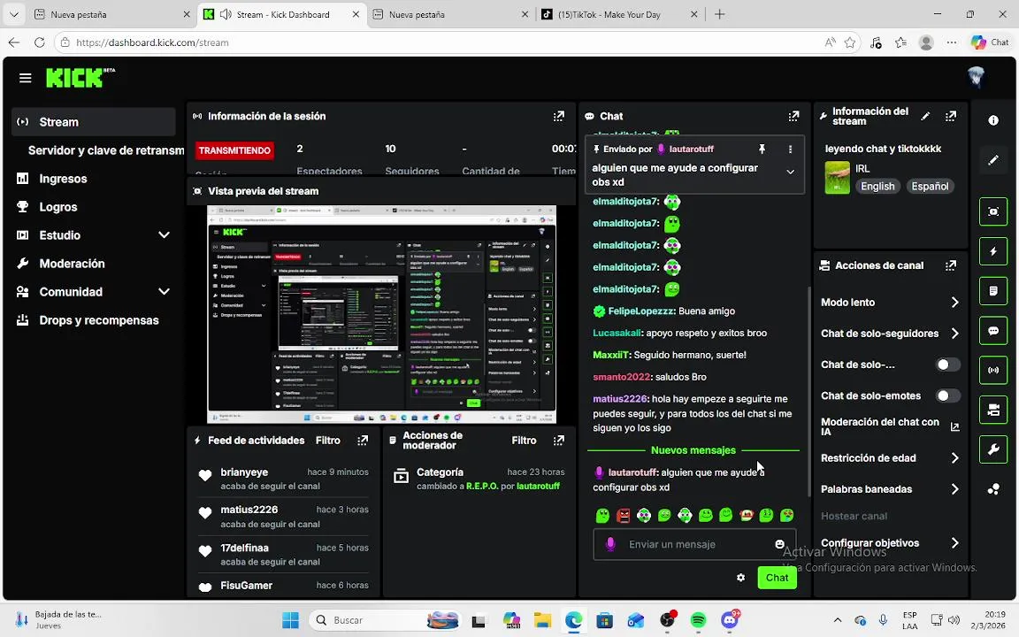The width and height of the screenshot is (1019, 637).
Task: Open Filtro in Acciones de moderador
Action: click(524, 441)
